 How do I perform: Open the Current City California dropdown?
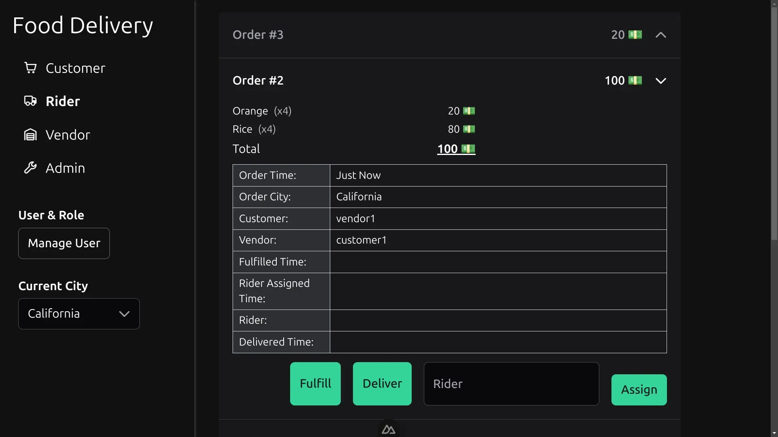tap(79, 314)
